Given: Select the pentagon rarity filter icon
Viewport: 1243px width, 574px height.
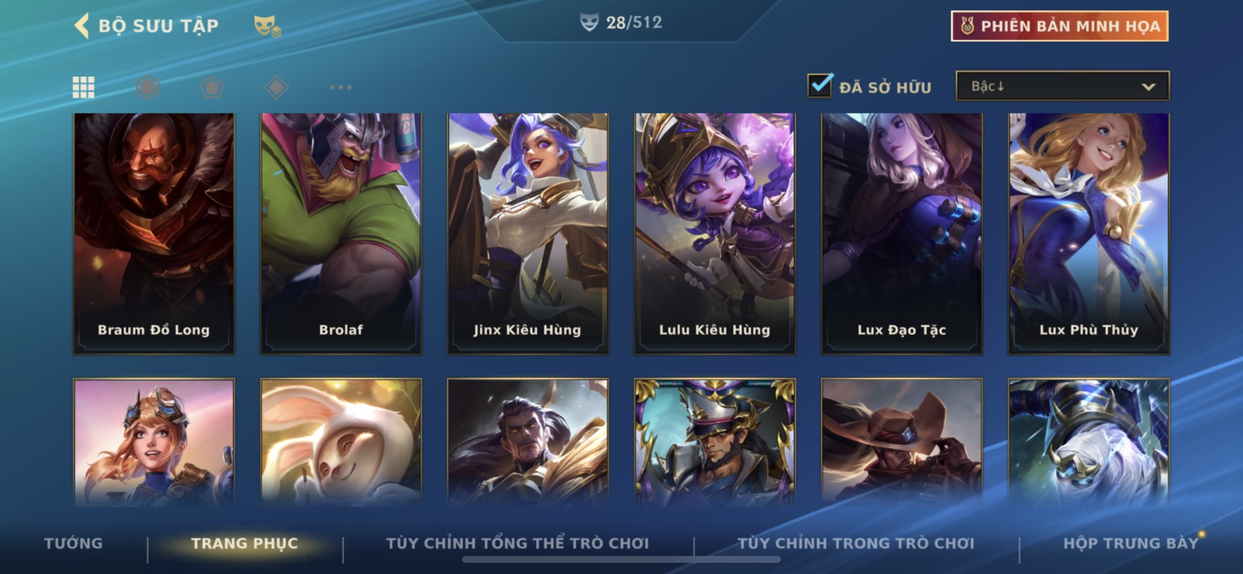Looking at the screenshot, I should click(x=212, y=87).
